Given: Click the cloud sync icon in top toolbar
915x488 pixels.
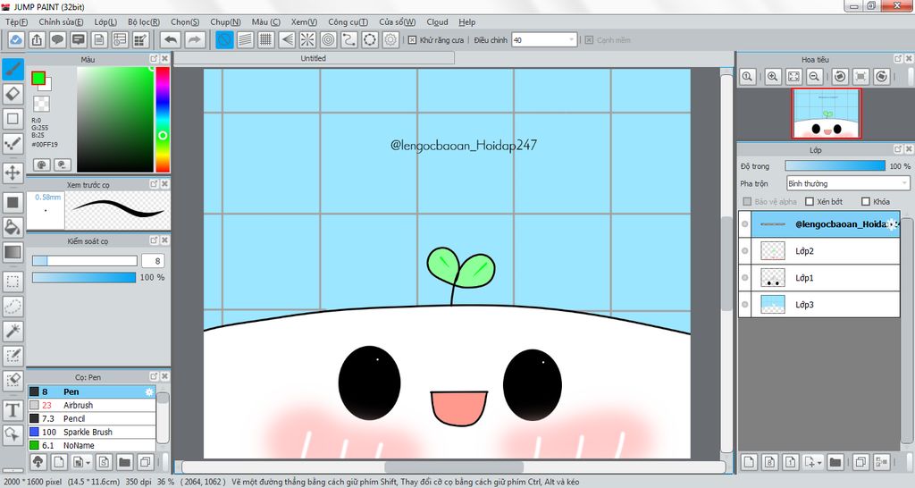Looking at the screenshot, I should [16, 39].
